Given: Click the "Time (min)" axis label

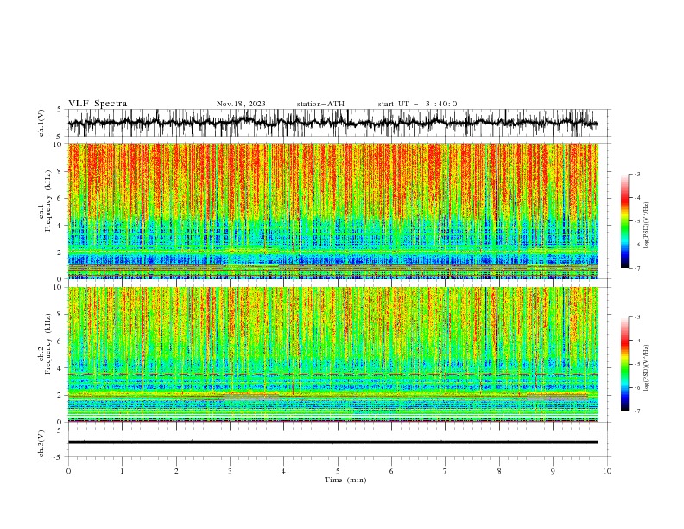Looking at the screenshot, I should pyautogui.click(x=345, y=480).
